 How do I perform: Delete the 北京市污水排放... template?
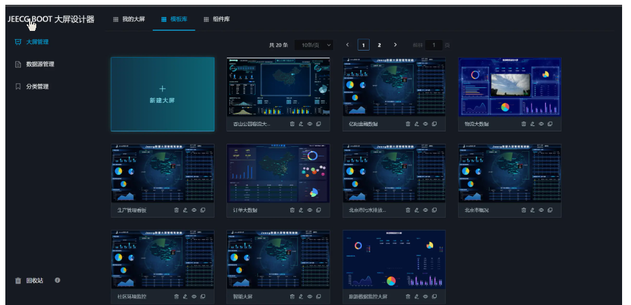[408, 210]
